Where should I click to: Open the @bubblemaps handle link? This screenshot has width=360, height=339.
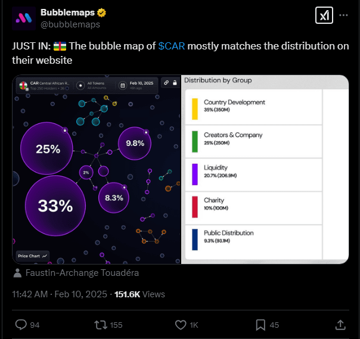pyautogui.click(x=70, y=24)
